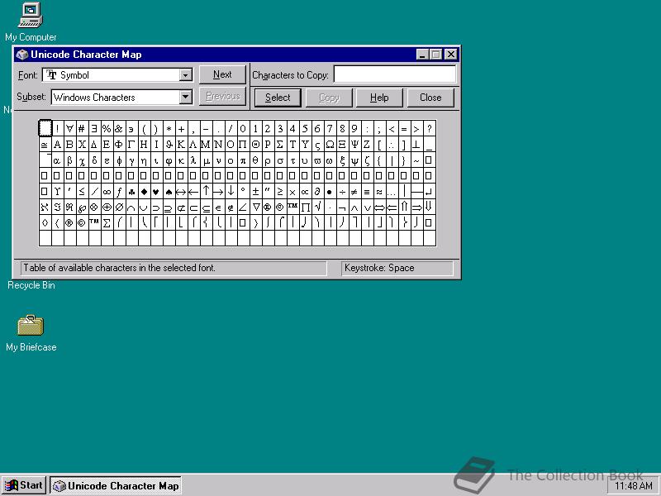The height and width of the screenshot is (496, 661).
Task: Click the Next button
Action: point(222,74)
